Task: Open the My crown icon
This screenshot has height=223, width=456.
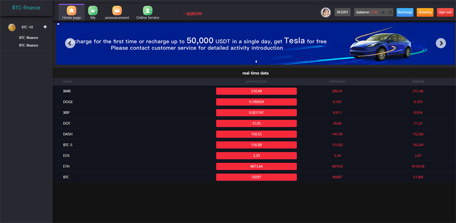Action: [93, 10]
